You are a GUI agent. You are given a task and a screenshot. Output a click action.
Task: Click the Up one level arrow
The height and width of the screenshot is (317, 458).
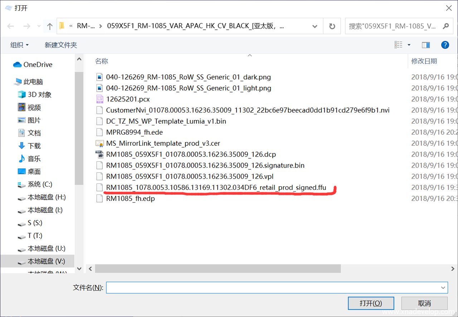click(x=50, y=26)
